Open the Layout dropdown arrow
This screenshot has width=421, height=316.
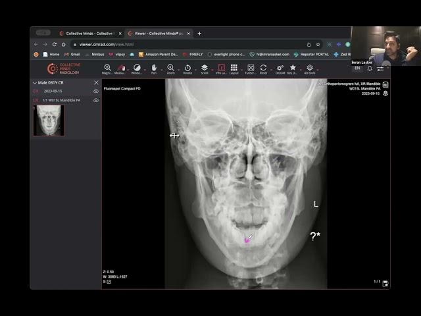(x=242, y=70)
